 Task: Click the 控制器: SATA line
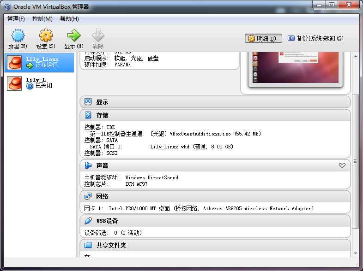(x=101, y=140)
